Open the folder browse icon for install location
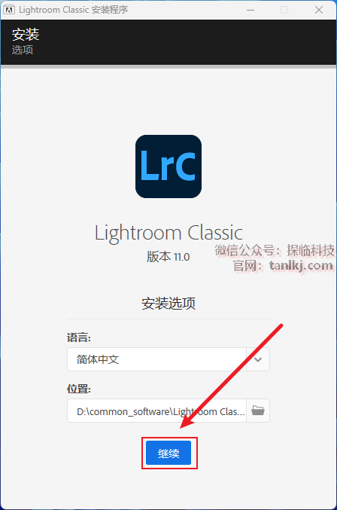The image size is (337, 510). 258,411
